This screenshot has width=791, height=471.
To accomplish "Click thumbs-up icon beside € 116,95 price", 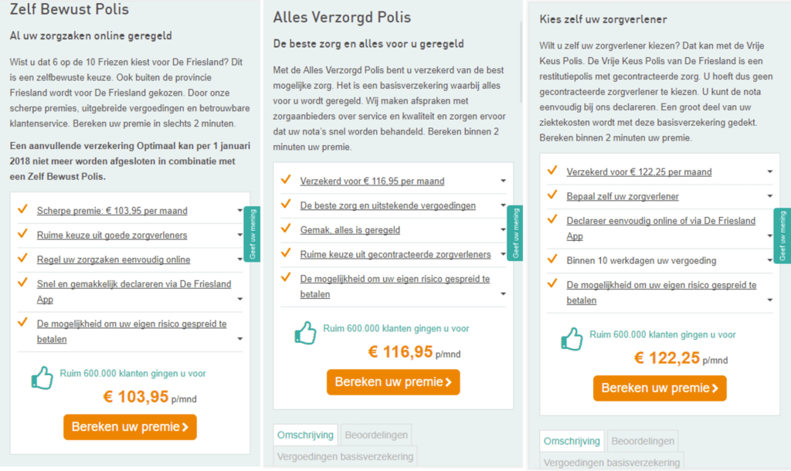I will point(305,333).
